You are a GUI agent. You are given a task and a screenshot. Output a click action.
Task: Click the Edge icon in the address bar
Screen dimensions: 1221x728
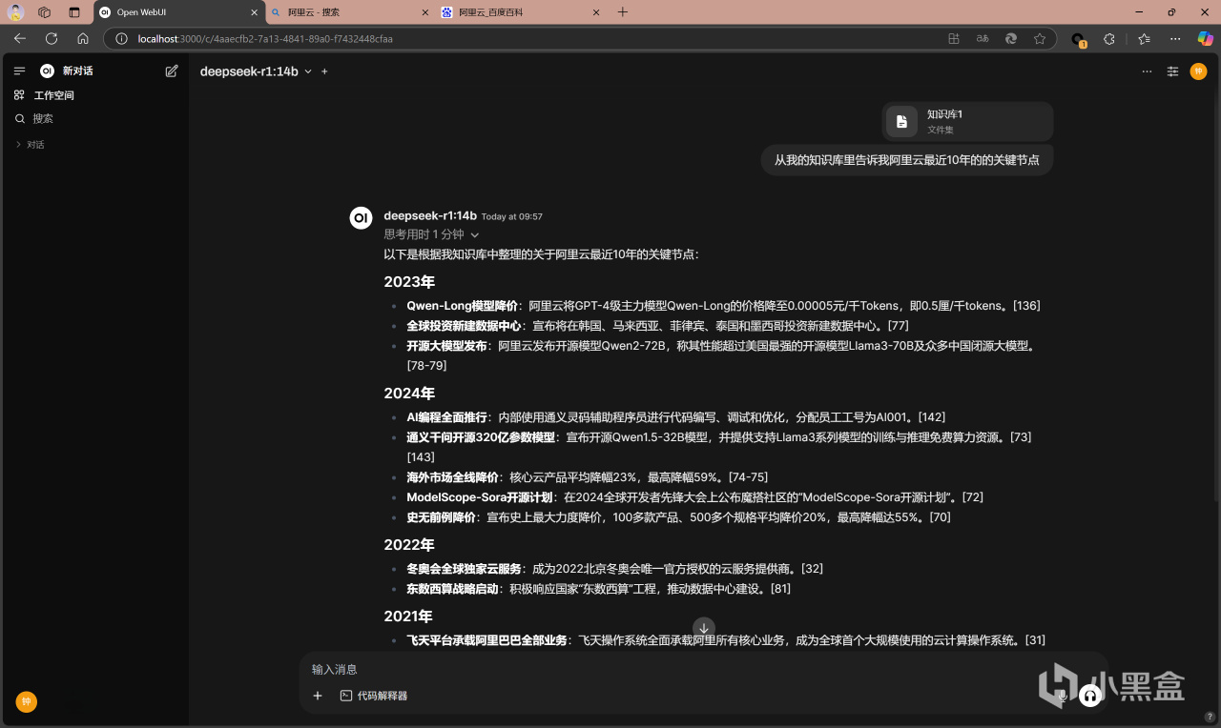[1011, 39]
